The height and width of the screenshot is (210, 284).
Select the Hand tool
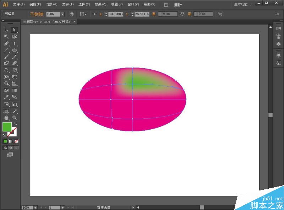[x=6, y=118]
